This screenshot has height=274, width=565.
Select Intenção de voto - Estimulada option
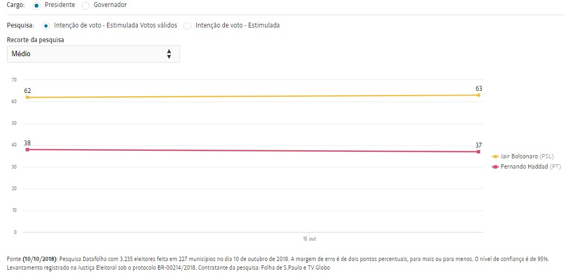pyautogui.click(x=188, y=25)
